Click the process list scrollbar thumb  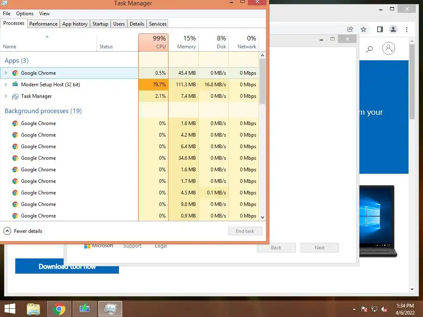tap(262, 81)
